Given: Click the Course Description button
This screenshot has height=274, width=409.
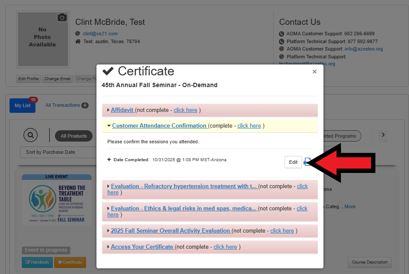Looking at the screenshot, I should click(x=369, y=262).
